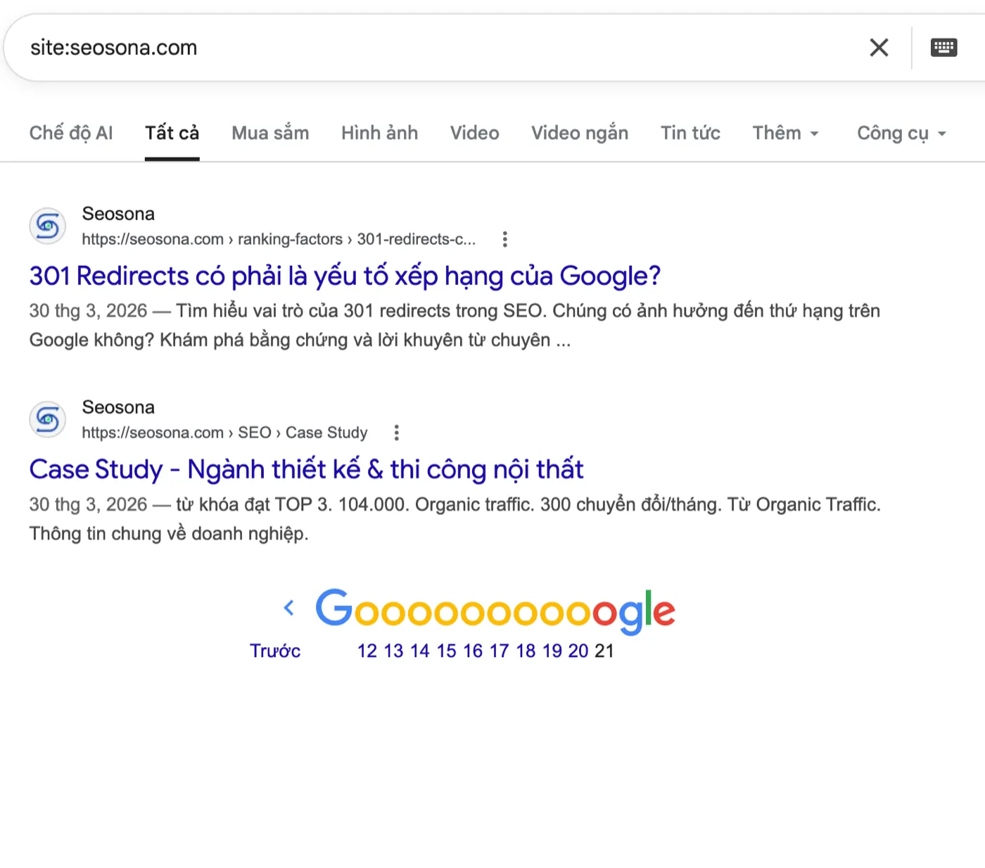The width and height of the screenshot is (985, 868).
Task: Switch to the Mua sắm tab
Action: coord(270,133)
